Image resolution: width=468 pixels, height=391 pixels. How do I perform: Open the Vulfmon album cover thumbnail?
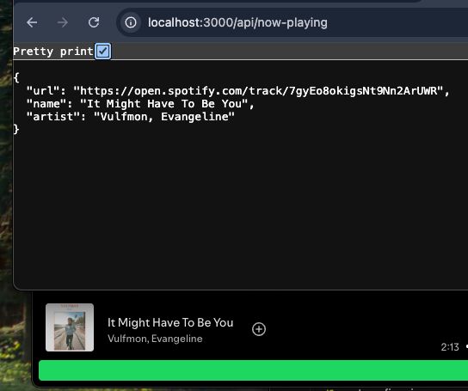[x=70, y=327]
